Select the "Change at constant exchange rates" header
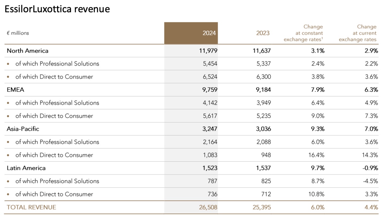The height and width of the screenshot is (218, 388). [303, 33]
